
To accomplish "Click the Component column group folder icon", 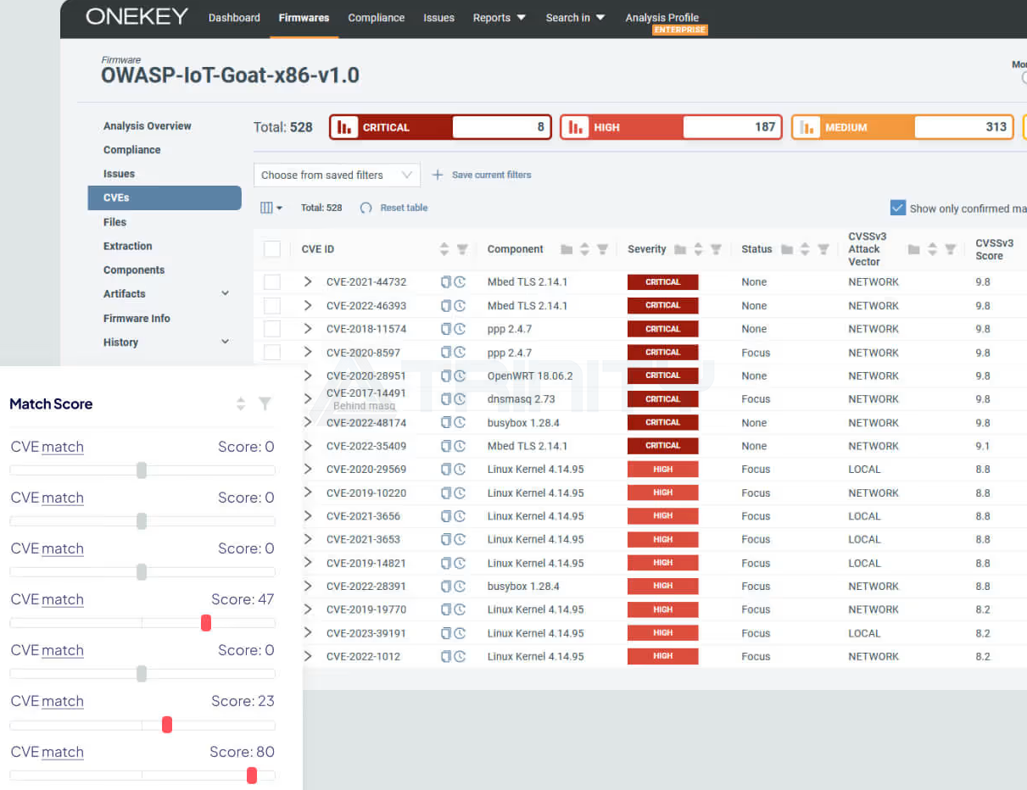I will coord(567,249).
